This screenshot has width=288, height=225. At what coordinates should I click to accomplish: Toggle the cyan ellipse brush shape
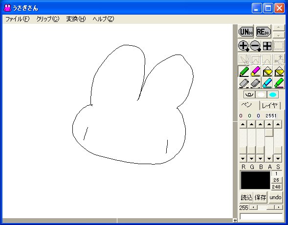pos(273,94)
